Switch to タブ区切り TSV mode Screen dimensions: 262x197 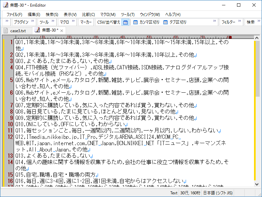[x=175, y=22]
